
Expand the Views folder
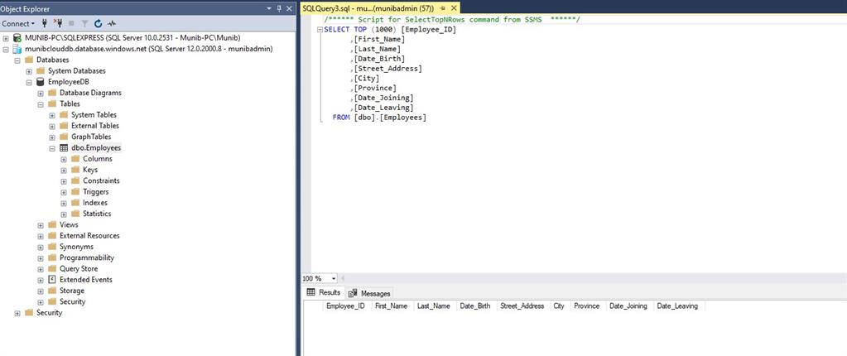pos(41,225)
